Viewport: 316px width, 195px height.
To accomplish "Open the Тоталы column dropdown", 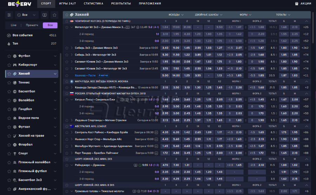I will (283, 15).
